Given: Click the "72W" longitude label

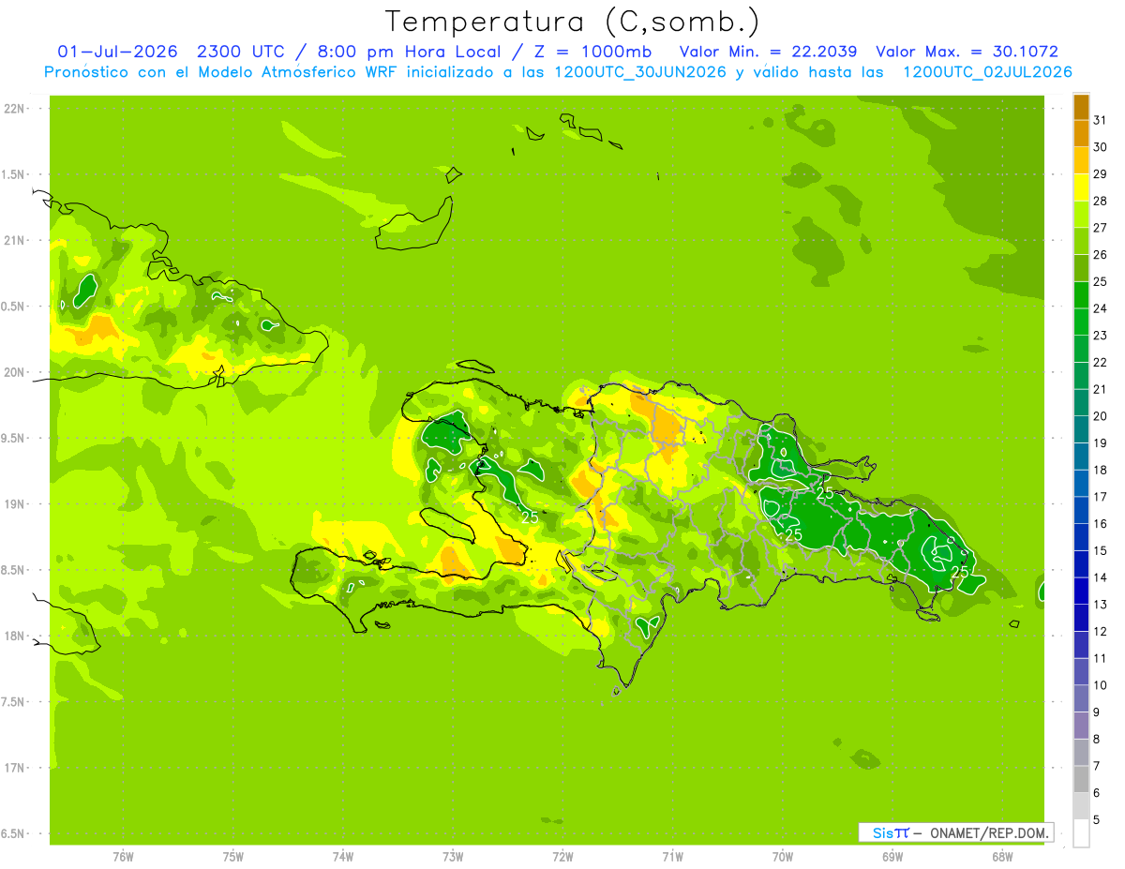Looking at the screenshot, I should coord(562,856).
